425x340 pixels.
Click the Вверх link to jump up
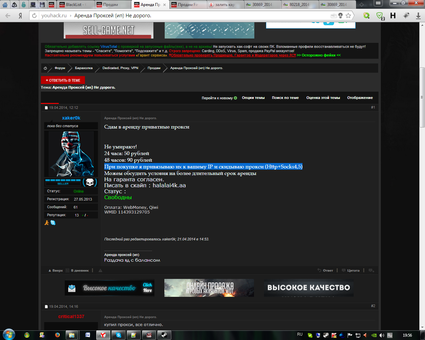click(55, 271)
